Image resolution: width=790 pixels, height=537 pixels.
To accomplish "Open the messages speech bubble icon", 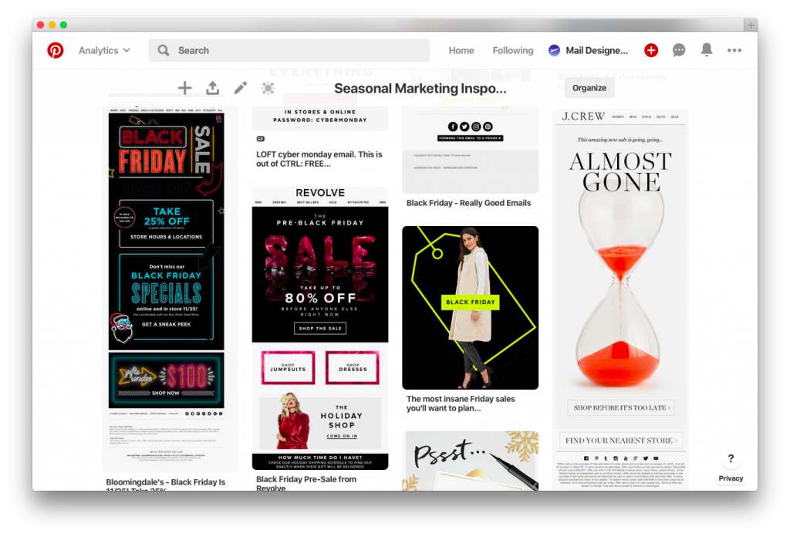I will (x=679, y=50).
